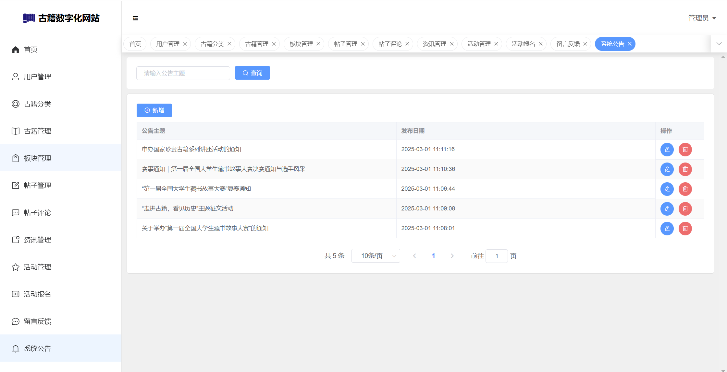Click the 查询 search button
727x372 pixels.
(252, 73)
